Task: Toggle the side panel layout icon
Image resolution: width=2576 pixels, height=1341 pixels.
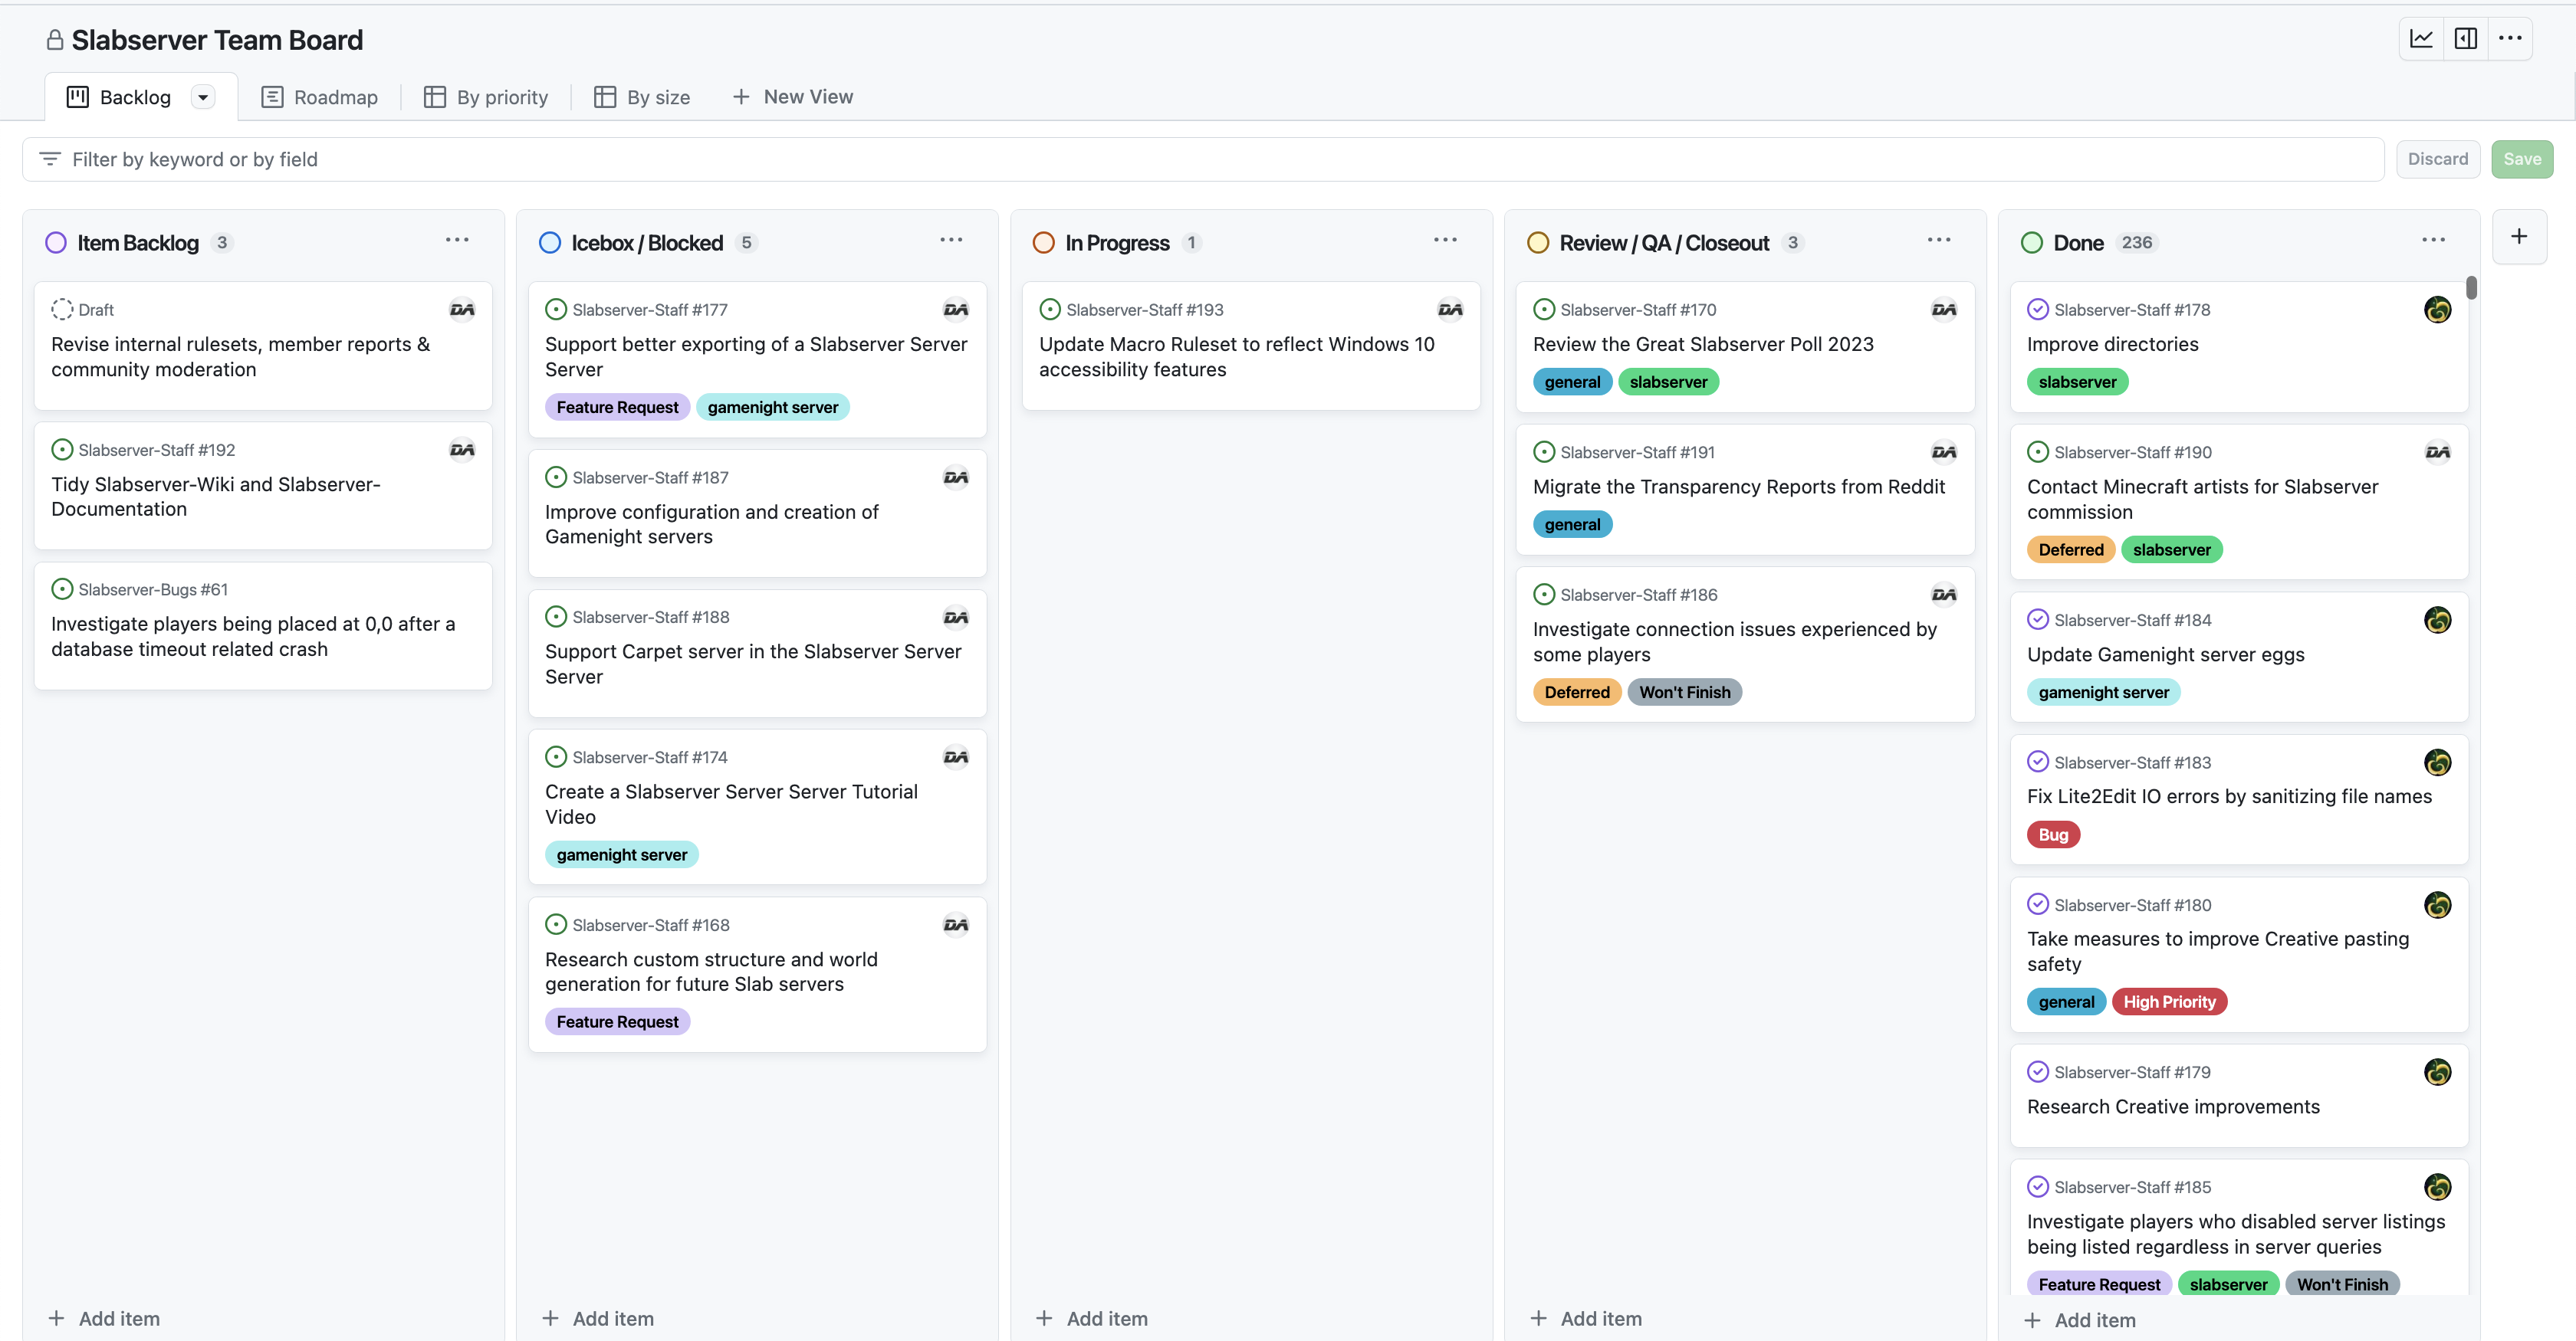Action: pos(2466,38)
